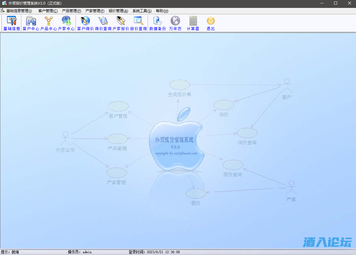Expand the 客户管理(C) menu
This screenshot has height=255, width=356.
click(48, 11)
